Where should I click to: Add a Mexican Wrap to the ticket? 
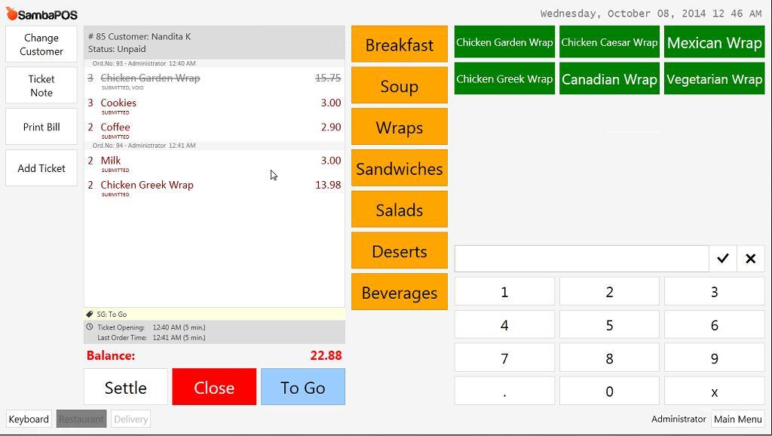tap(714, 43)
